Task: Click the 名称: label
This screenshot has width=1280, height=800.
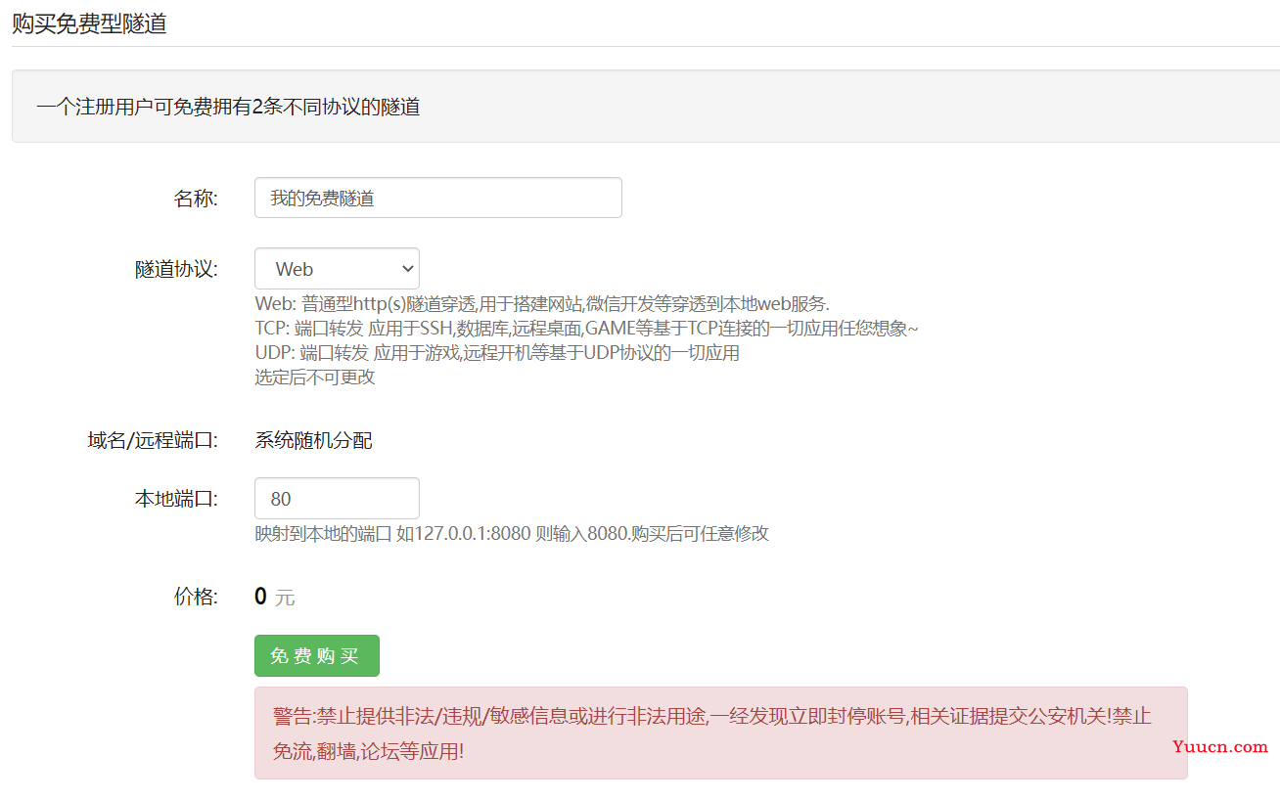Action: (196, 199)
